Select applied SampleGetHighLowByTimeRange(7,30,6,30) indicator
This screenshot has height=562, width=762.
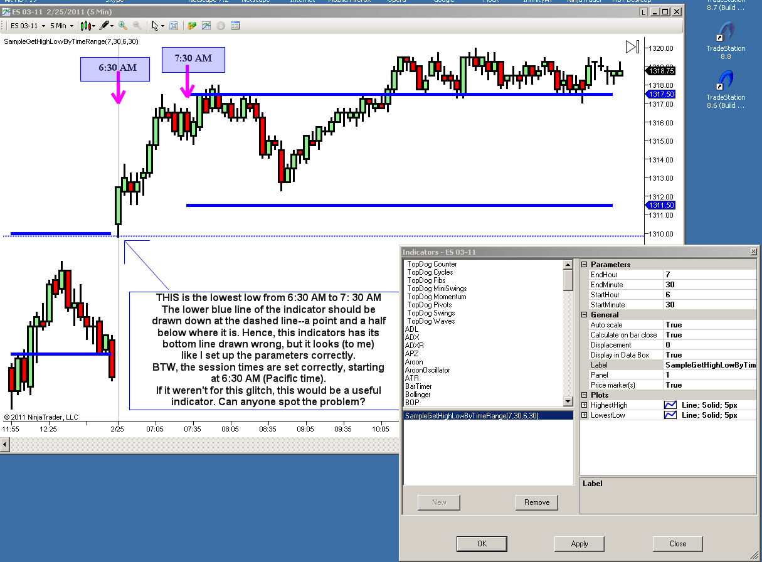click(x=488, y=416)
